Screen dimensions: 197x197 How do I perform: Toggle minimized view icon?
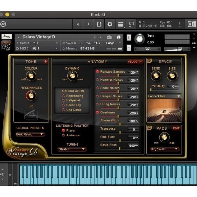tap(131, 24)
